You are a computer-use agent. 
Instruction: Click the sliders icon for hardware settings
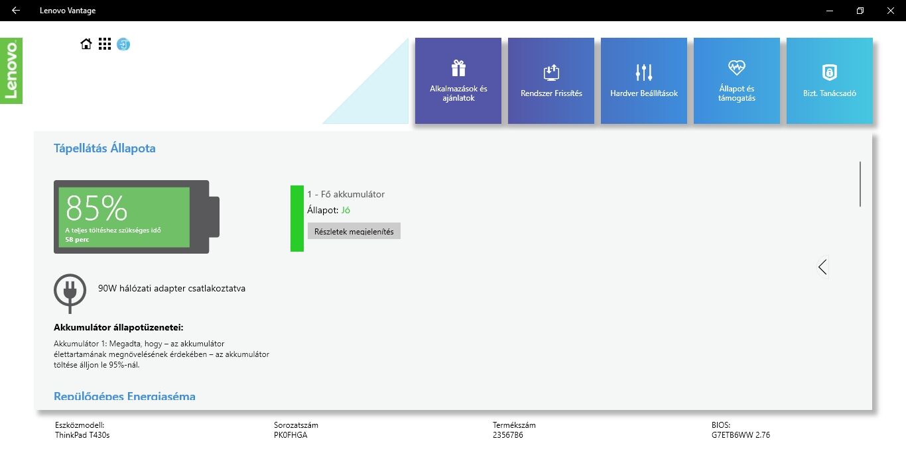point(644,72)
